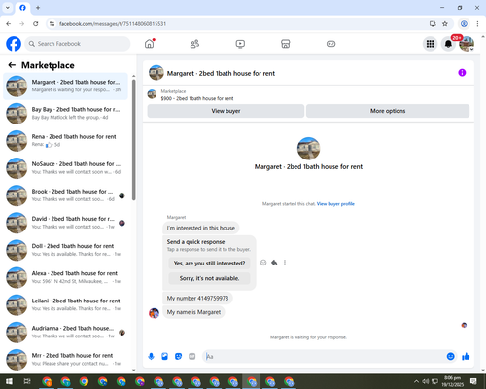Click the voice clip microphone icon

(151, 357)
